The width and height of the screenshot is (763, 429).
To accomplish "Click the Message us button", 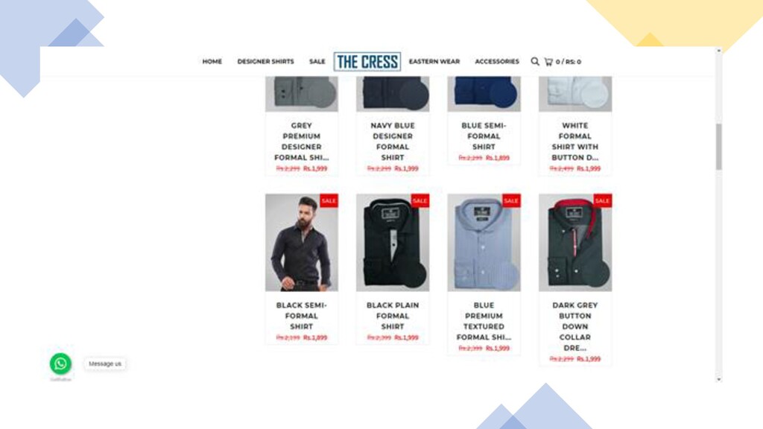I will point(105,363).
